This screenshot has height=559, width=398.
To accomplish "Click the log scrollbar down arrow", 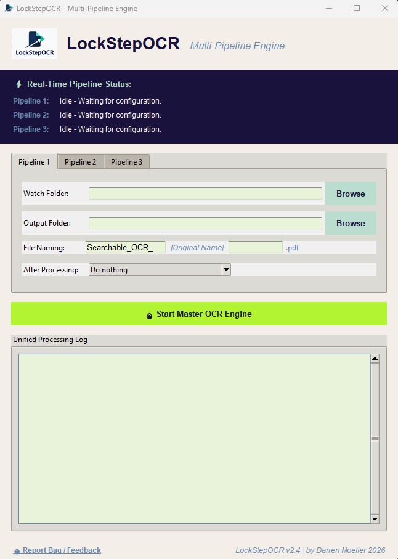I will point(375,519).
